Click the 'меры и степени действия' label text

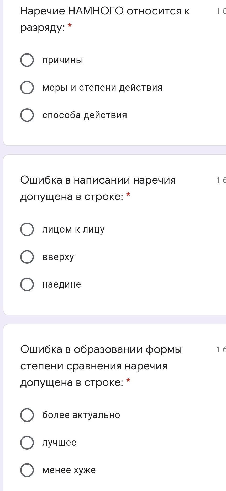pyautogui.click(x=102, y=88)
